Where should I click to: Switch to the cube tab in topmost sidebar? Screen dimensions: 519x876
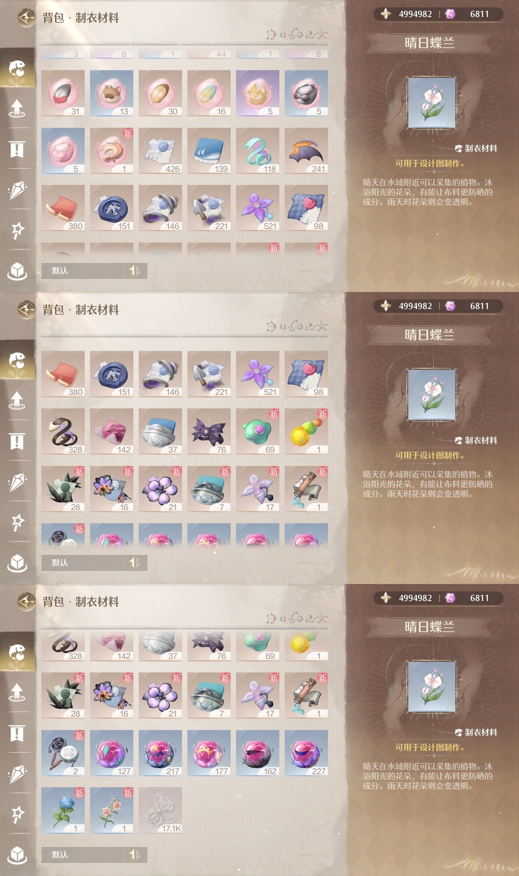tap(17, 271)
